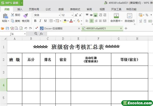Viewport: 153px width, 106px height.
Task: Click the Save icon in quick access toolbar
Action: click(7, 28)
